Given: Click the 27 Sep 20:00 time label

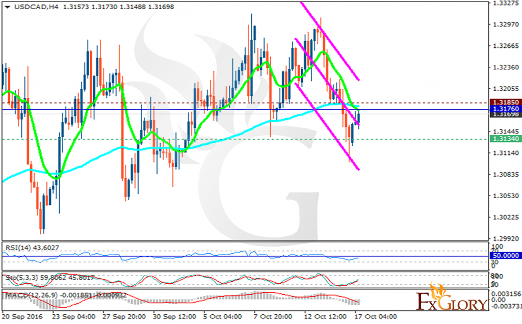Looking at the screenshot, I should [x=124, y=317].
